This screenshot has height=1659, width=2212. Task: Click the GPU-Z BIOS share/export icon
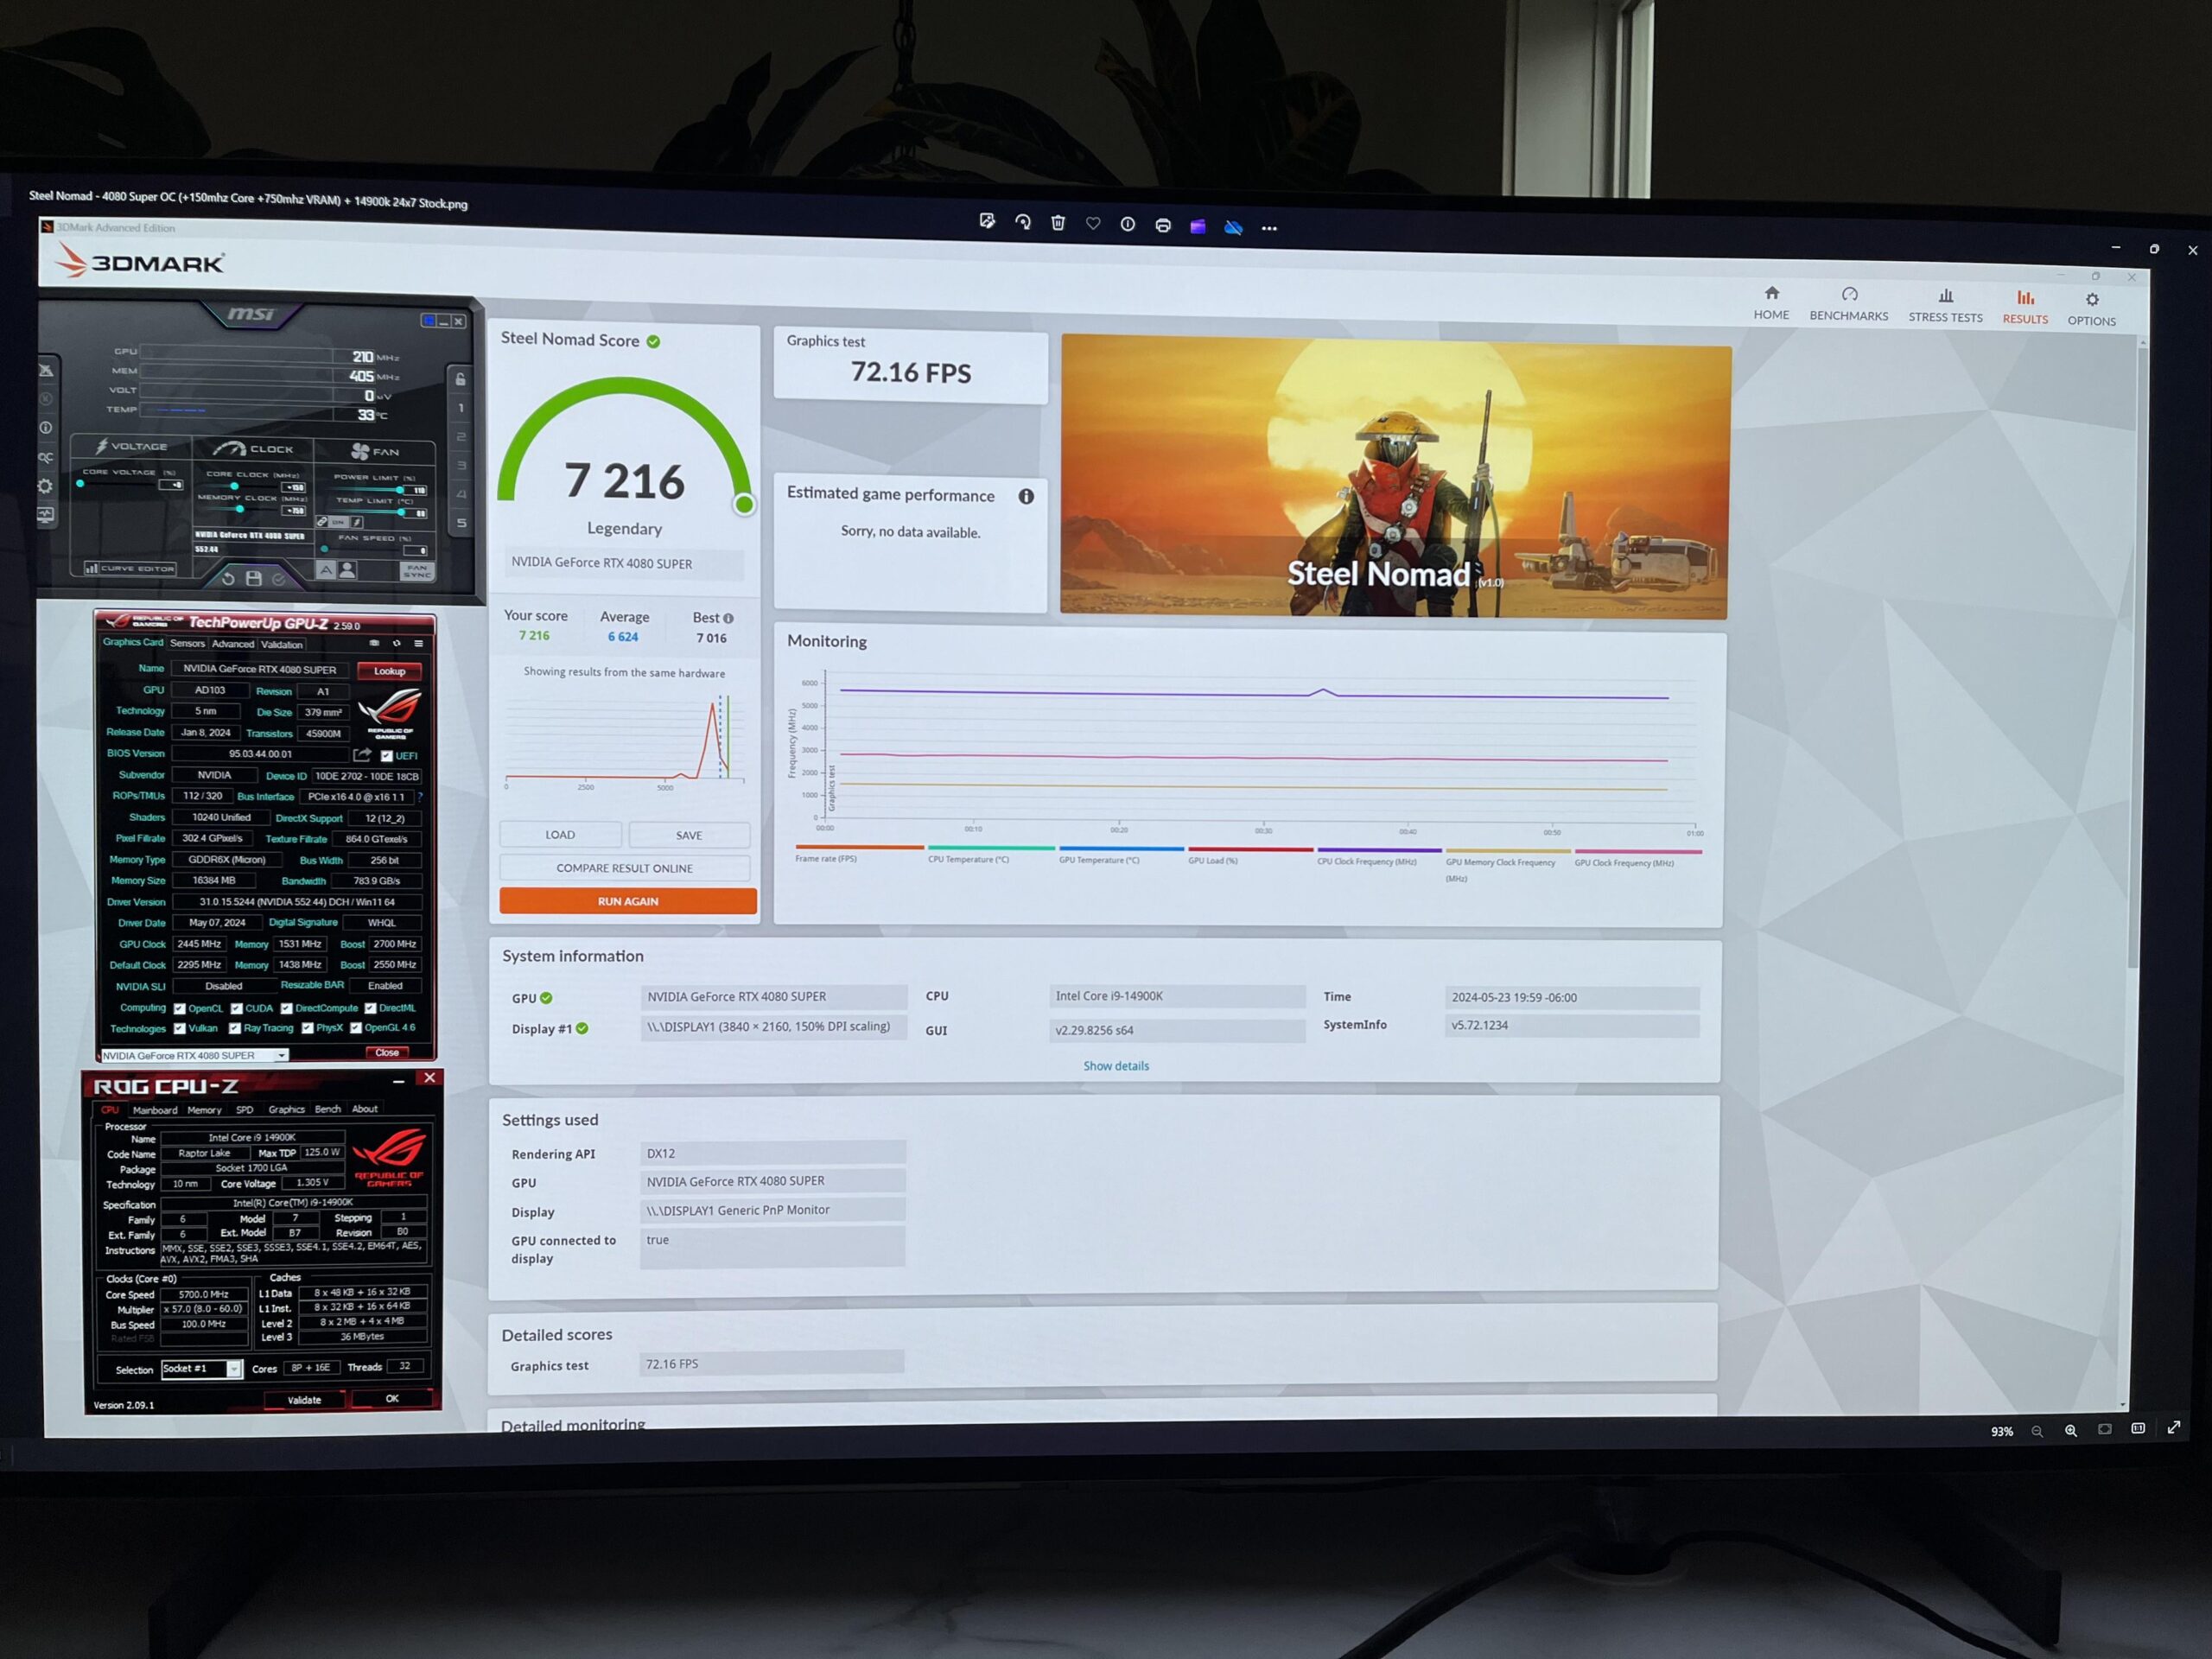(x=362, y=754)
